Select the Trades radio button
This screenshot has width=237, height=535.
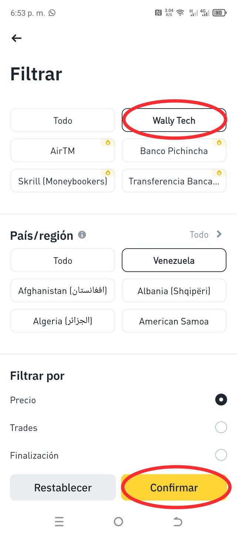coord(221,428)
